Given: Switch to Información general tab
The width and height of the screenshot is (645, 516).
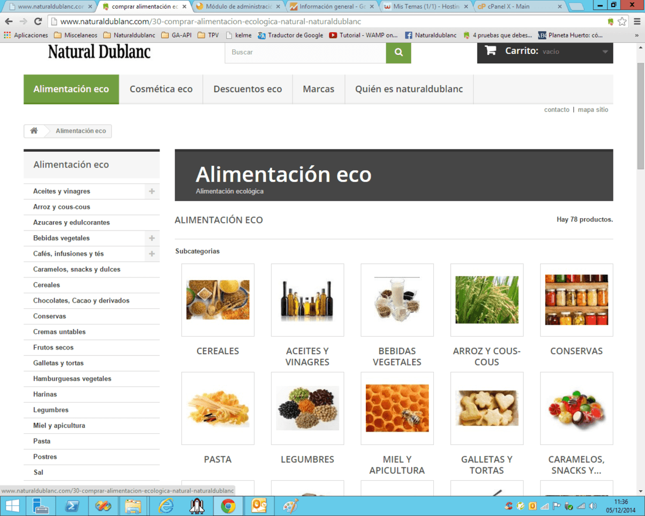Looking at the screenshot, I should [332, 6].
